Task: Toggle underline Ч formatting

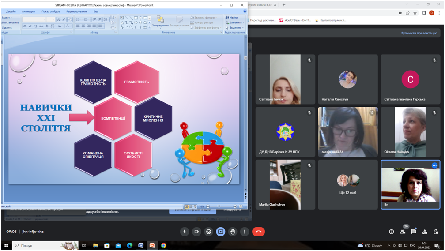Action: 36,26
